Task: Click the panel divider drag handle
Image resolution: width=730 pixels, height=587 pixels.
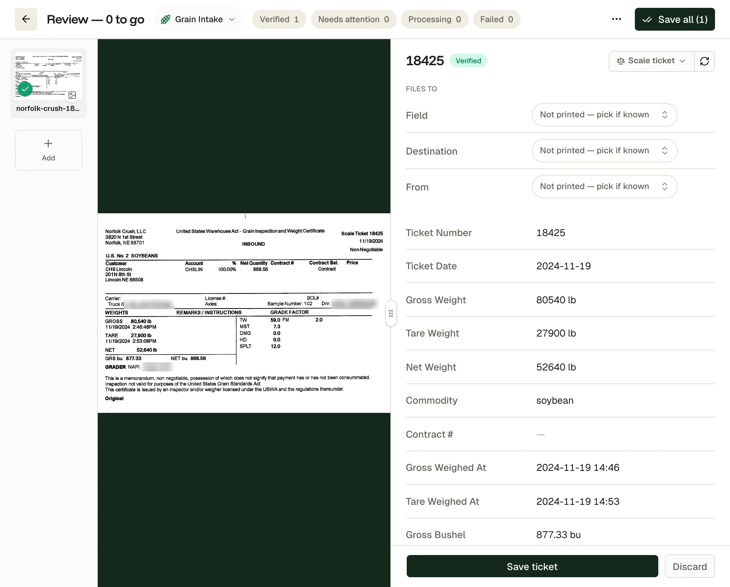Action: [391, 313]
